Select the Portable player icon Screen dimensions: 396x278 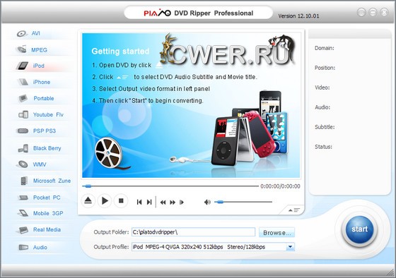(23, 98)
